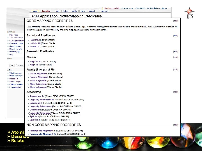Open Minor Alignment
Image resolution: width=202 pixels, height=151 pixels.
pyautogui.click(x=38, y=87)
